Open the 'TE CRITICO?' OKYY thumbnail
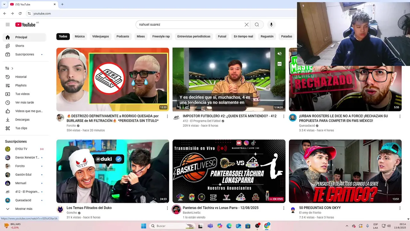The image size is (410, 231). coord(345,171)
